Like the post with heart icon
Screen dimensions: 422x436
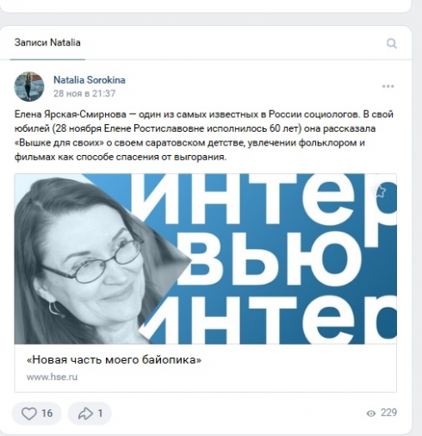(x=29, y=414)
